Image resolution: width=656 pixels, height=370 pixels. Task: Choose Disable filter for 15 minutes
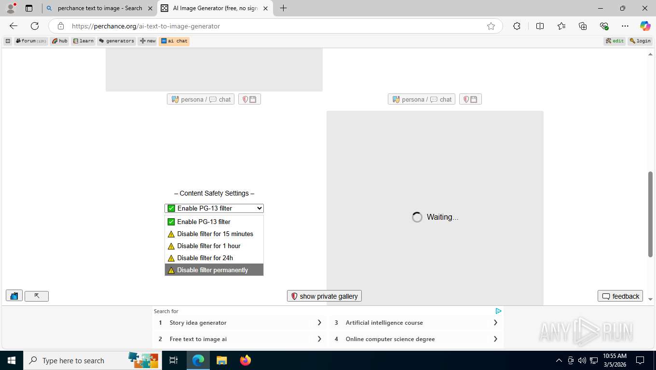pyautogui.click(x=214, y=234)
